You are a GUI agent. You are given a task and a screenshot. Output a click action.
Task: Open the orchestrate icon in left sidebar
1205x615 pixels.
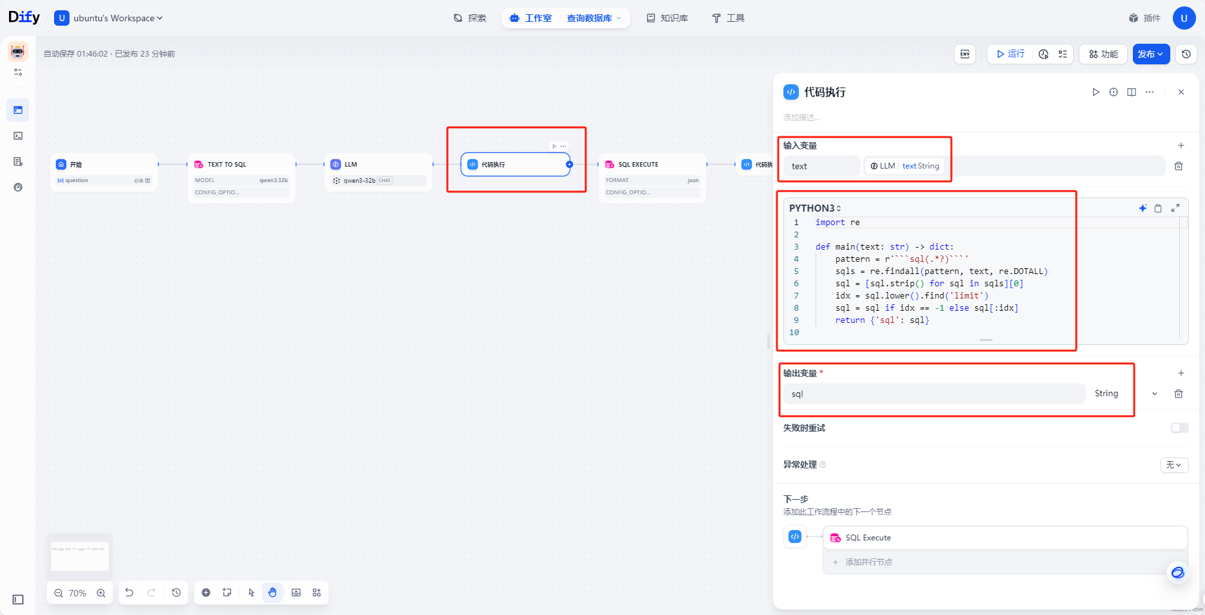pos(18,110)
